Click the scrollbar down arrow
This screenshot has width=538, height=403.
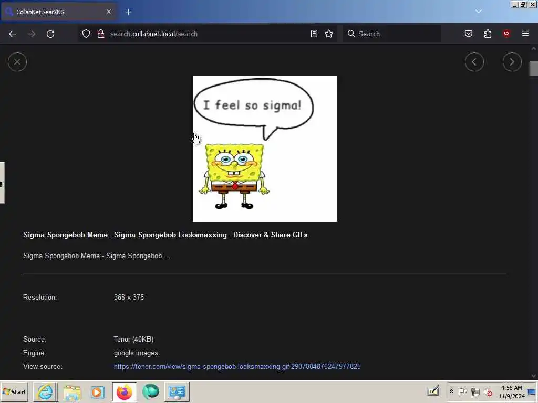coord(534,376)
